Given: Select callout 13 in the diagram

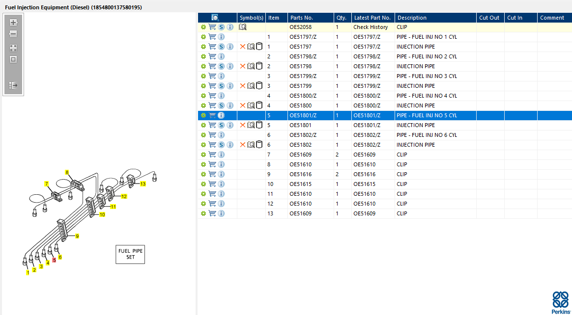Looking at the screenshot, I should [x=143, y=184].
